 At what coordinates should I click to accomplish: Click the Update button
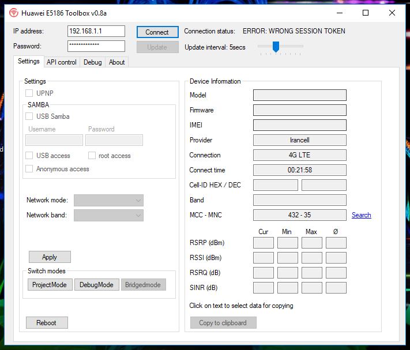click(x=157, y=47)
